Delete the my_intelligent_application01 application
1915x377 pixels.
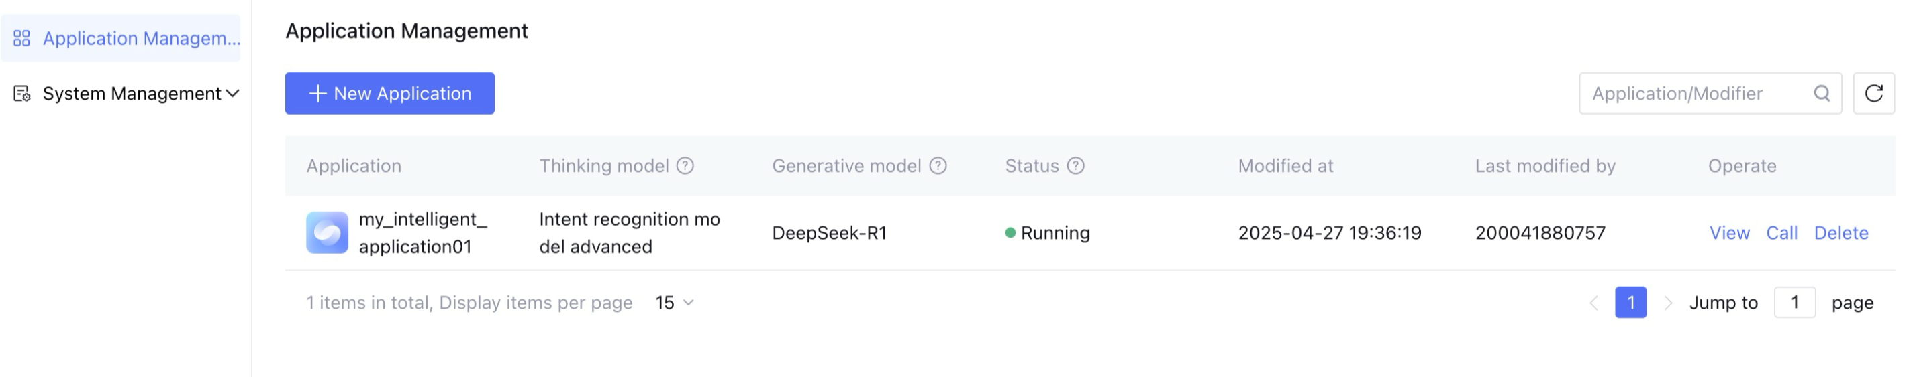[x=1840, y=233]
